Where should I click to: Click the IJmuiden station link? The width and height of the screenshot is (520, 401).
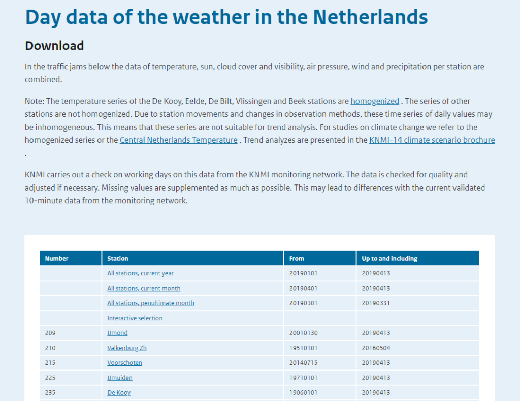(119, 378)
